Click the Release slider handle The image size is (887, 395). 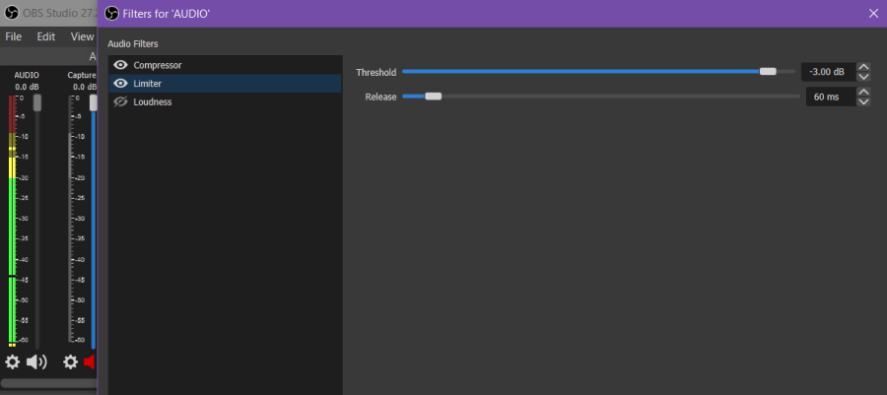(433, 97)
